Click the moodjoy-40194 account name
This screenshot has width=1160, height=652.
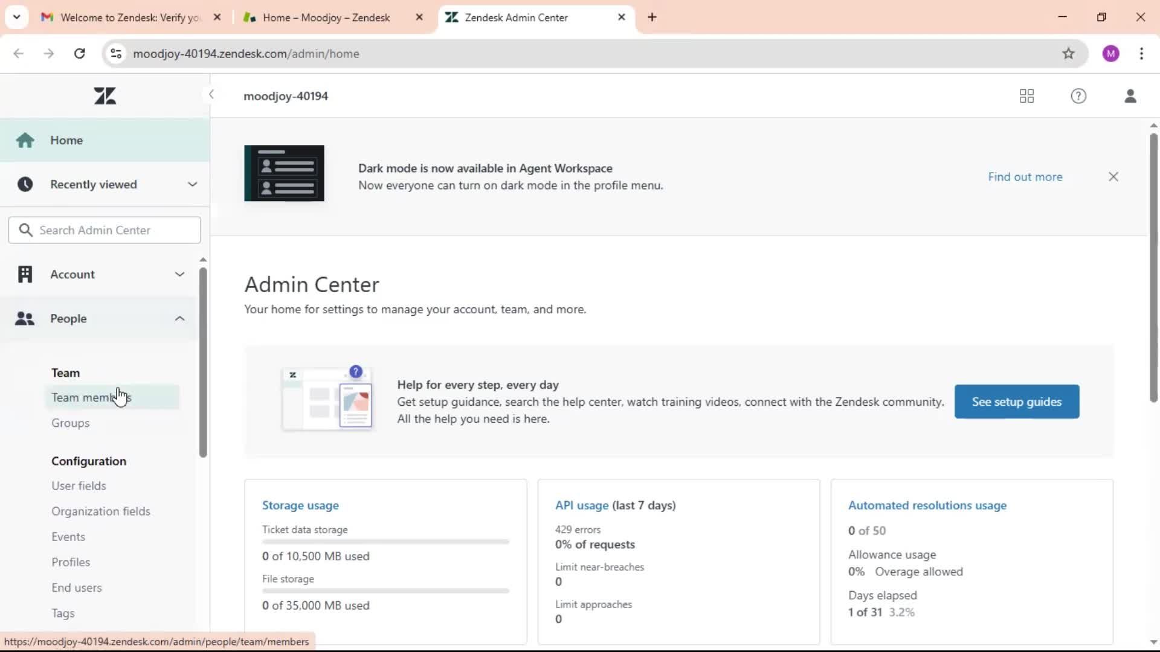286,96
